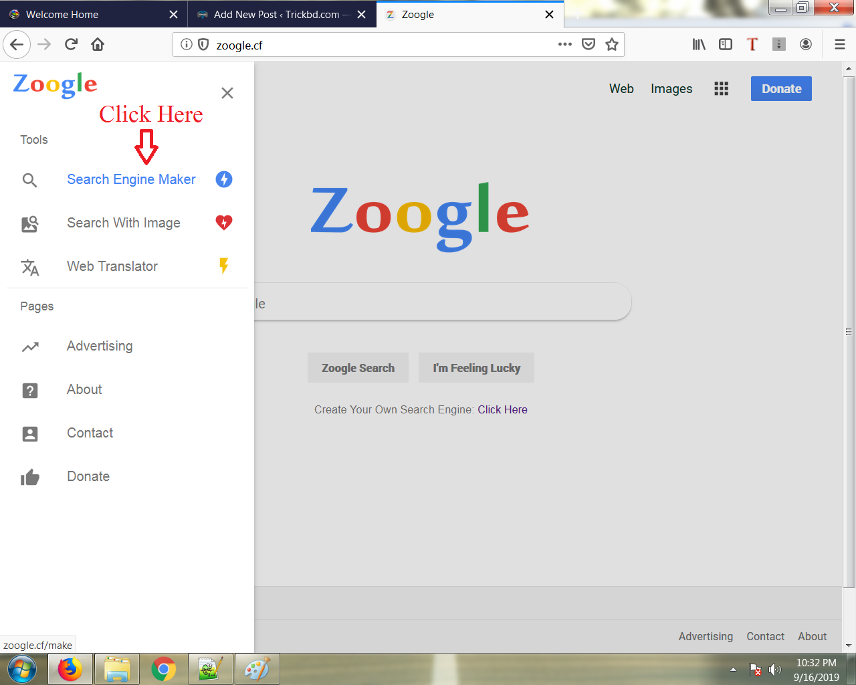This screenshot has width=856, height=685.
Task: Click the gray extension icon beside red T
Action: click(779, 44)
